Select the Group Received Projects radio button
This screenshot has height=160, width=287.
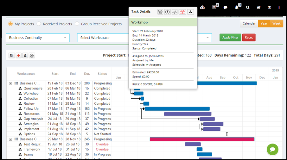click(x=77, y=24)
